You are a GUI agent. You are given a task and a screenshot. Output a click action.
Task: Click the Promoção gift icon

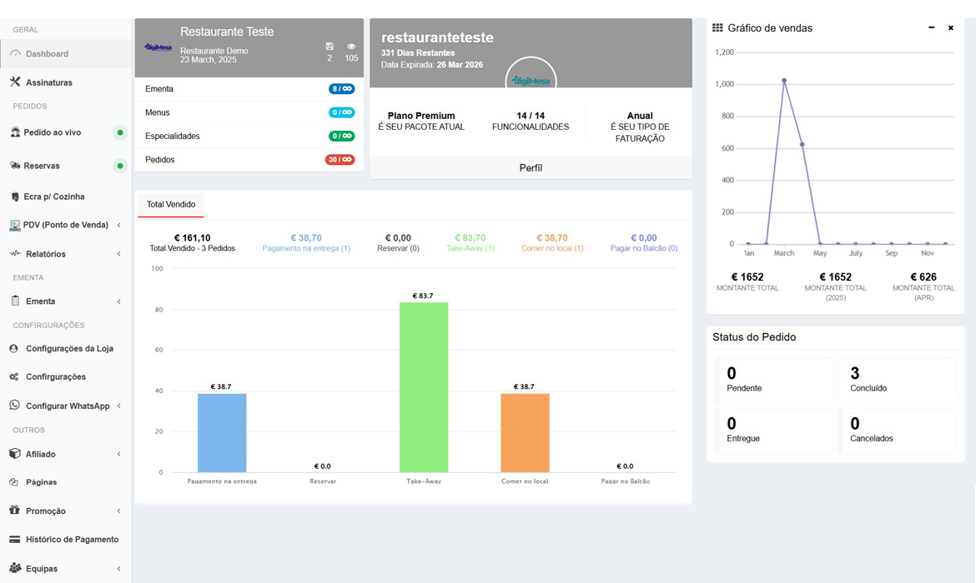[15, 511]
